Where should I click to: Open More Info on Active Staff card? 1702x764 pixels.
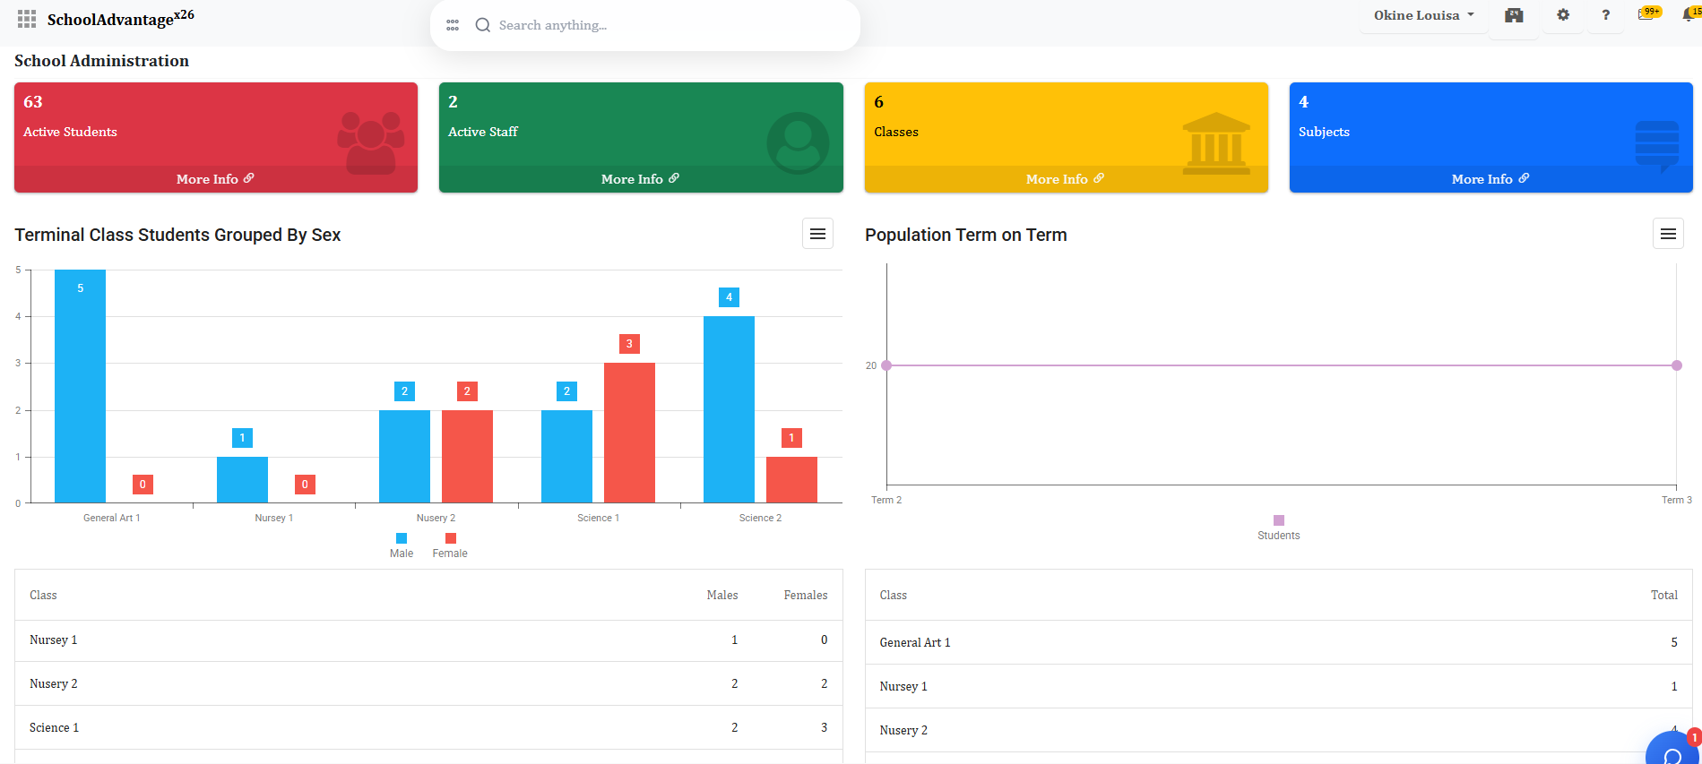[x=640, y=179]
